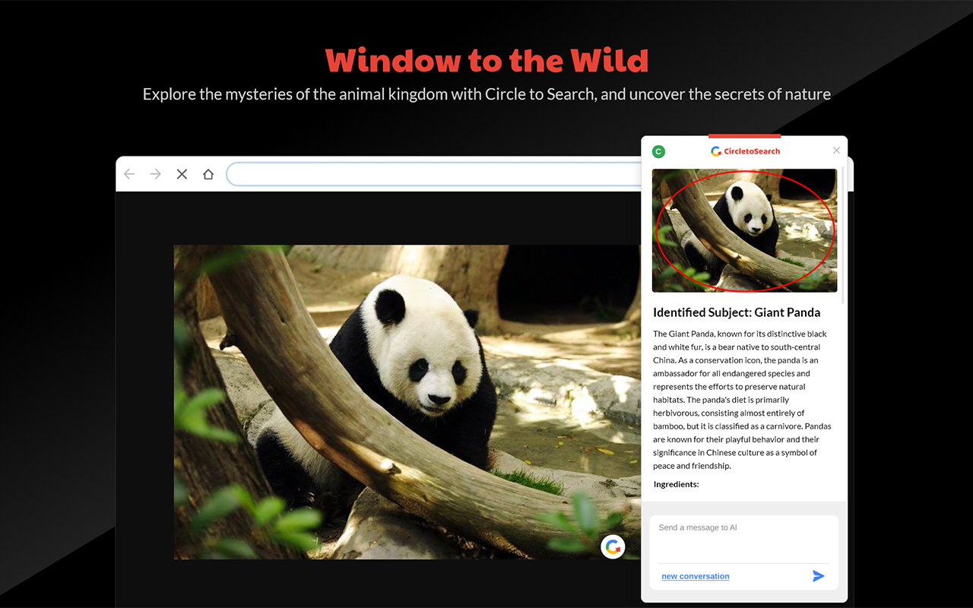The image size is (973, 608).
Task: Start a new conversation via the link
Action: (695, 576)
